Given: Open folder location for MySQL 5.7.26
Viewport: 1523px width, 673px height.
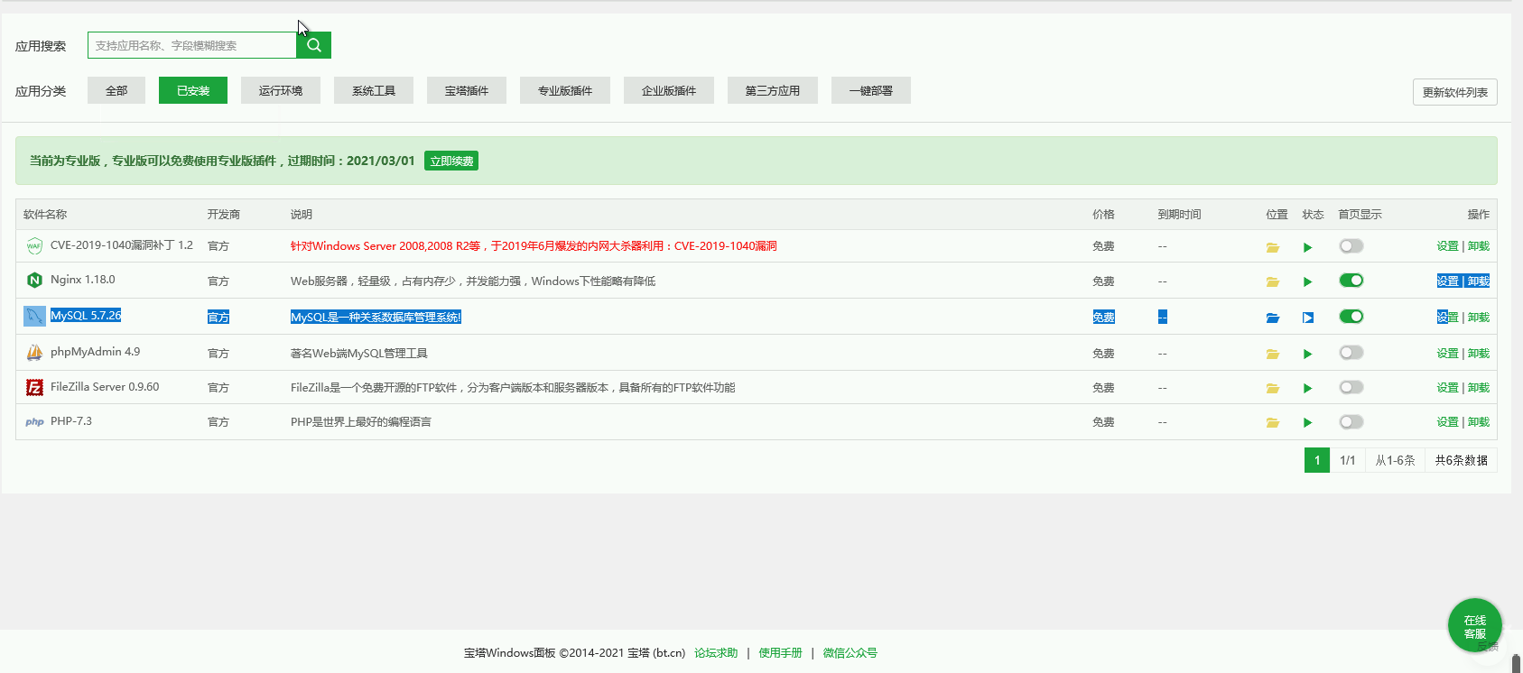Looking at the screenshot, I should (x=1273, y=318).
